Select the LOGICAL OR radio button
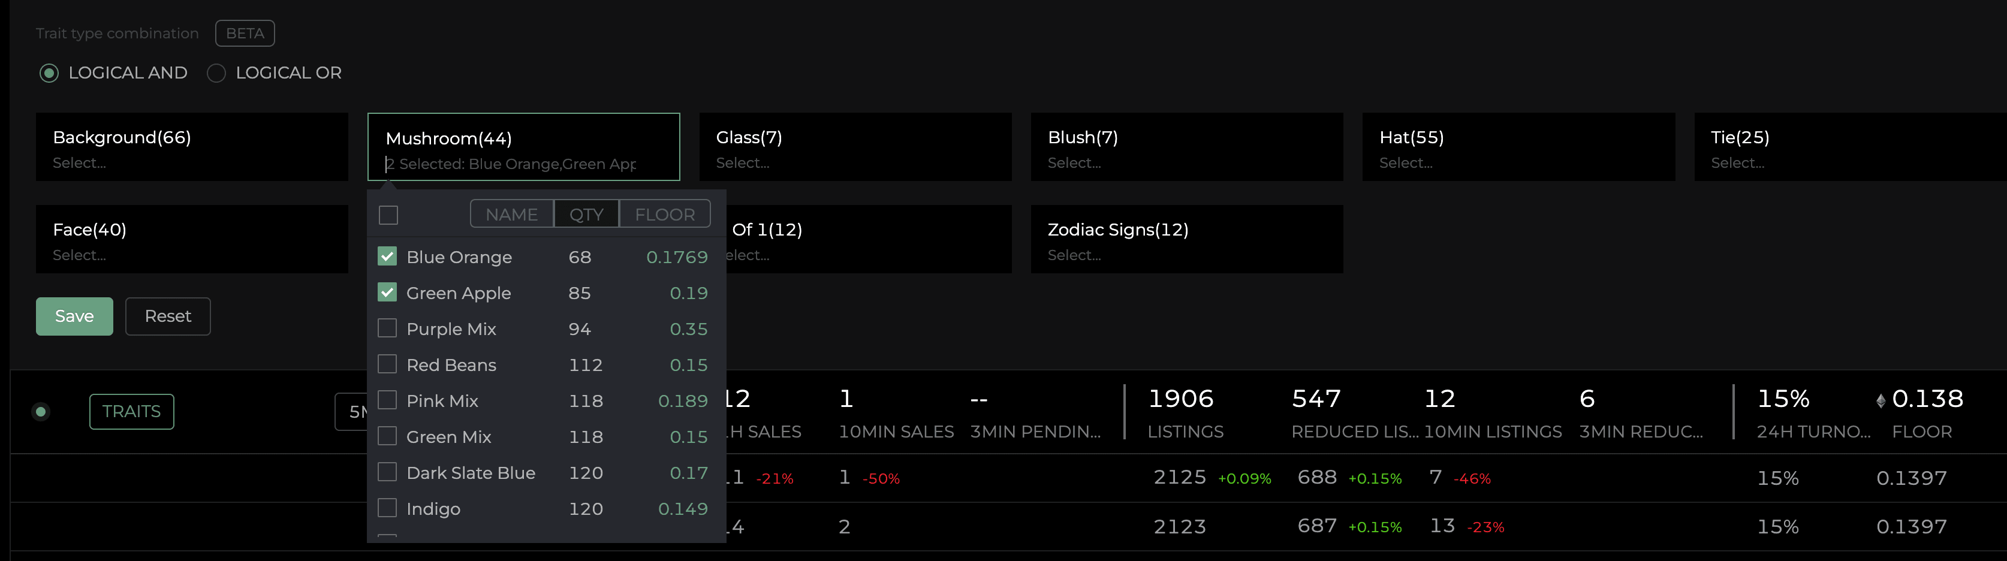 coord(216,73)
